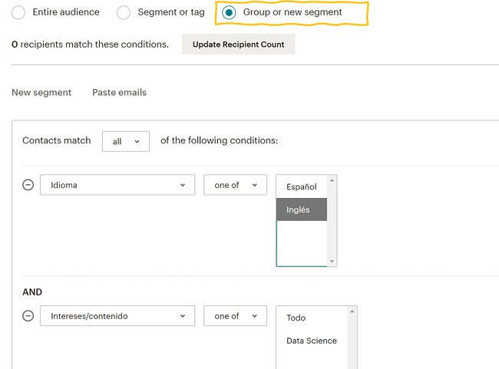Image resolution: width=499 pixels, height=369 pixels.
Task: Choose Todo in the interests list
Action: (296, 318)
